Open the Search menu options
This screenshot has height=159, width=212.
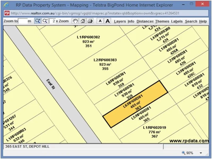click(191, 21)
